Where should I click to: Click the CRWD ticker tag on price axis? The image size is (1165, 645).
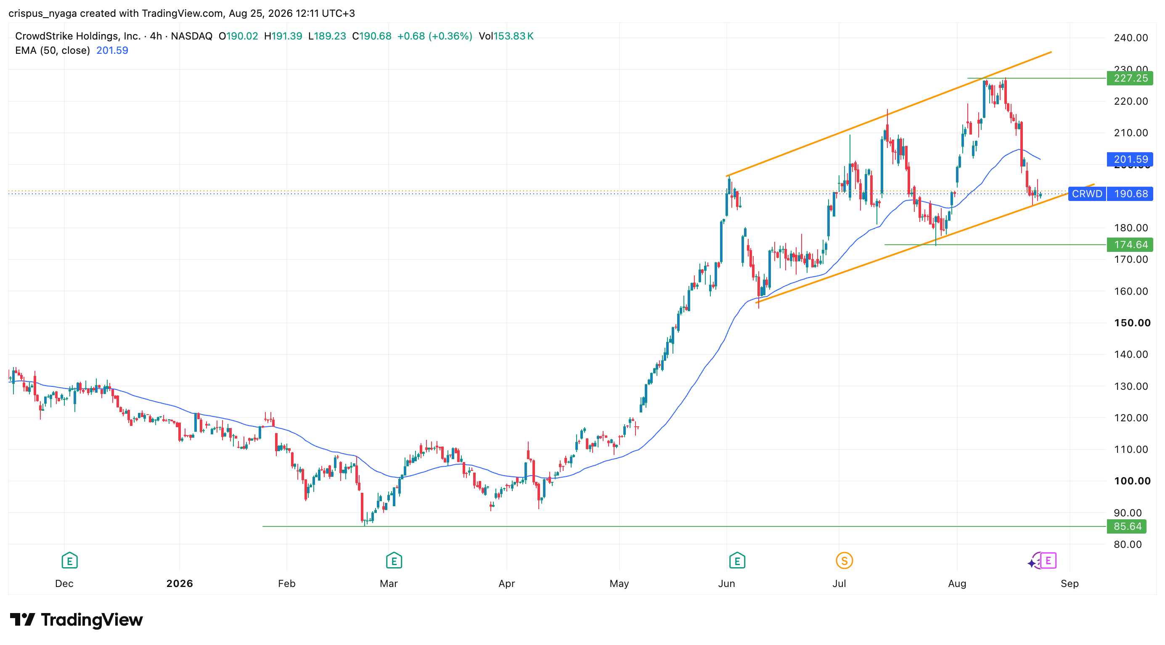coord(1087,194)
